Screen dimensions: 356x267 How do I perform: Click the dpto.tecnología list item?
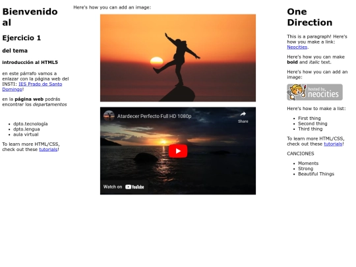point(30,124)
